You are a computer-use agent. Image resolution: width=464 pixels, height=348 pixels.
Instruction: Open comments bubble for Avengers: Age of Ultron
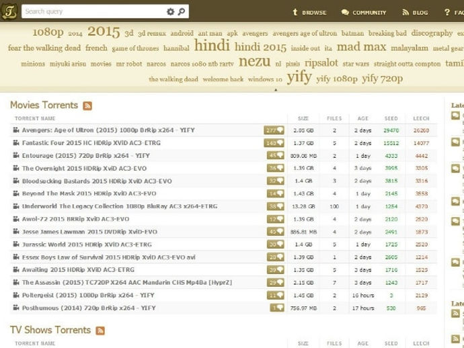point(274,130)
